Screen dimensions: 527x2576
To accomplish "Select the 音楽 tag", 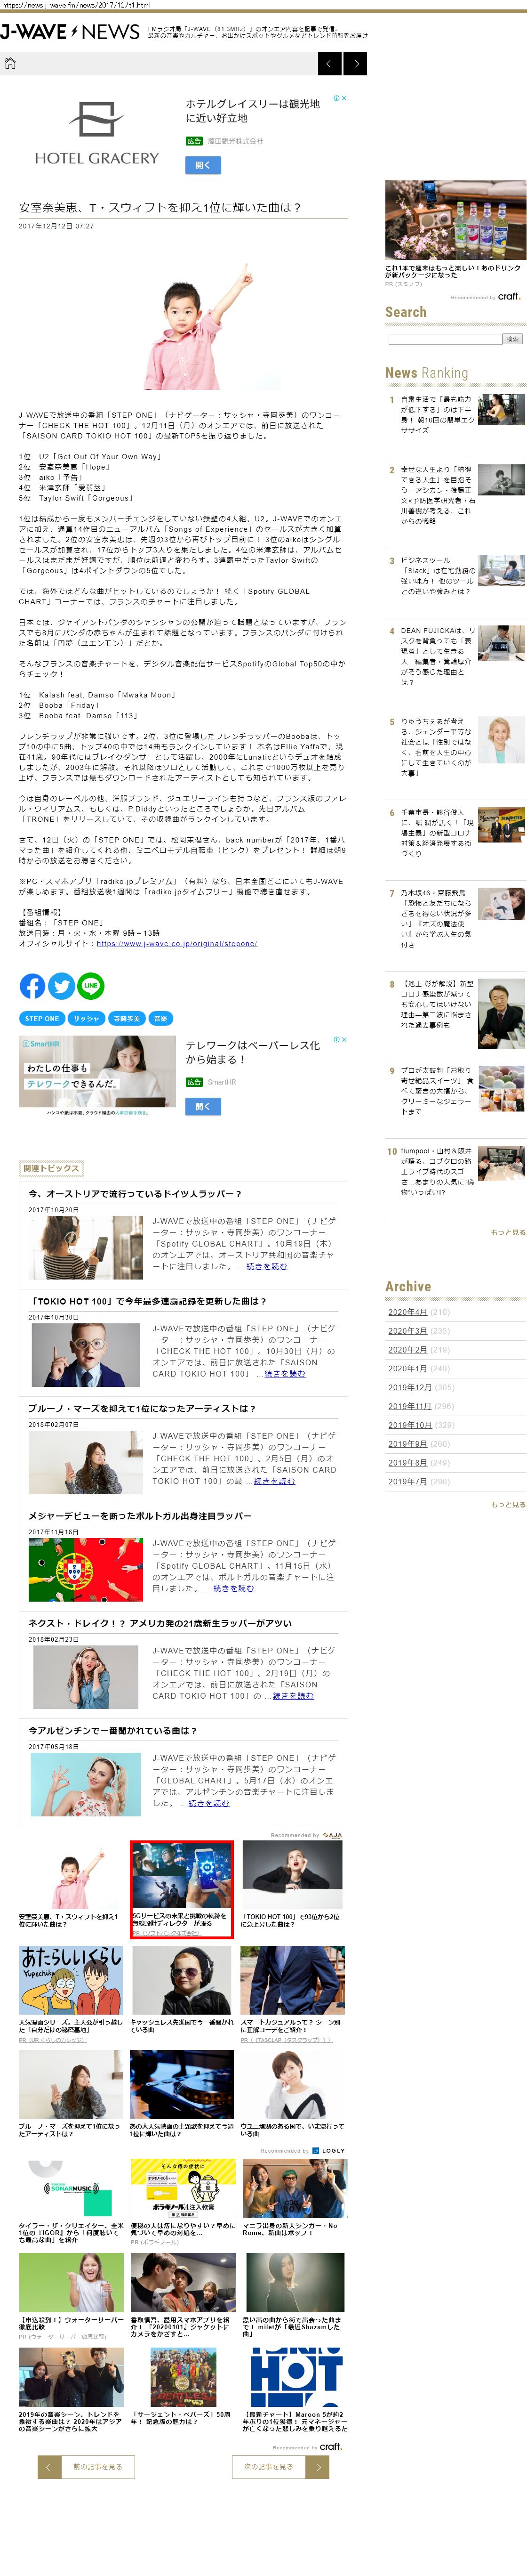I will click(160, 1018).
